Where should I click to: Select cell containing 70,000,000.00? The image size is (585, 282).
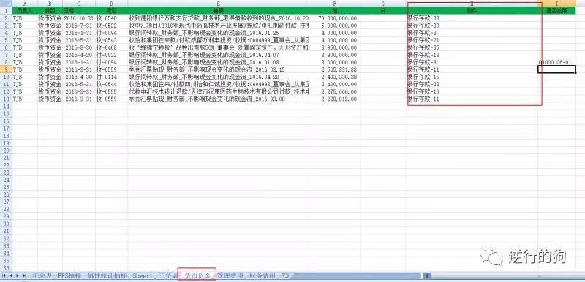335,18
